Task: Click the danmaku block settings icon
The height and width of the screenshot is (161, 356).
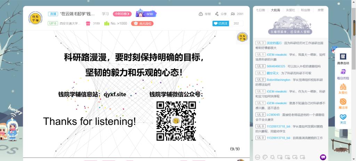Action: coord(302,157)
